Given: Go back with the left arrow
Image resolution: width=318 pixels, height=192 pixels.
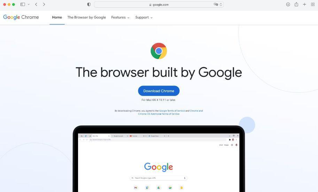Looking at the screenshot, I should coord(36,4).
